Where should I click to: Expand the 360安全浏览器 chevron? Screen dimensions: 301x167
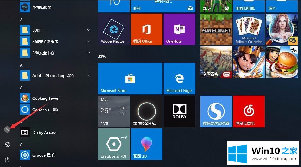tap(88, 41)
